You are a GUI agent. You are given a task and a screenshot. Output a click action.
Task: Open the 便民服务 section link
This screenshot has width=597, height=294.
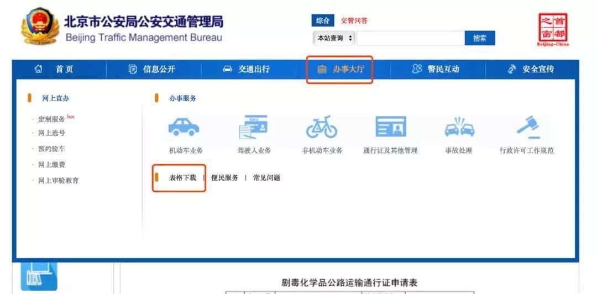[x=224, y=177]
